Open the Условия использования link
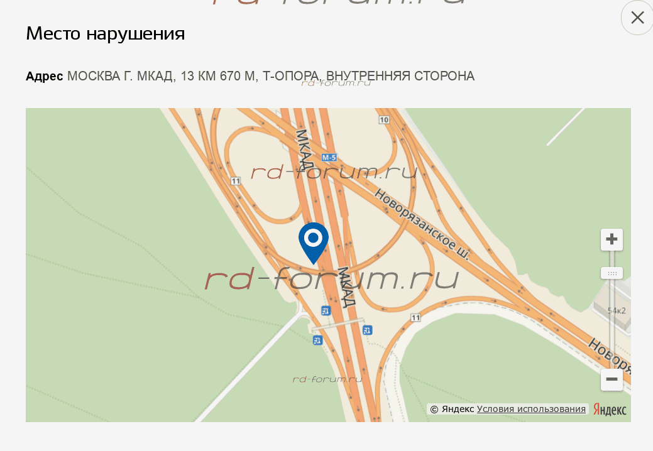The height and width of the screenshot is (451, 653). click(531, 409)
